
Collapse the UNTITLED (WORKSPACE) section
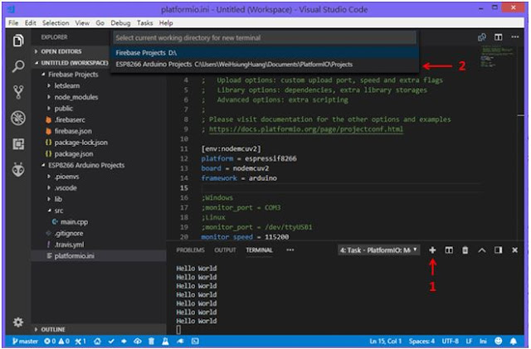pyautogui.click(x=71, y=63)
